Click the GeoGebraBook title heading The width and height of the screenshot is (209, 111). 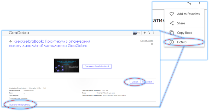tap(49, 43)
